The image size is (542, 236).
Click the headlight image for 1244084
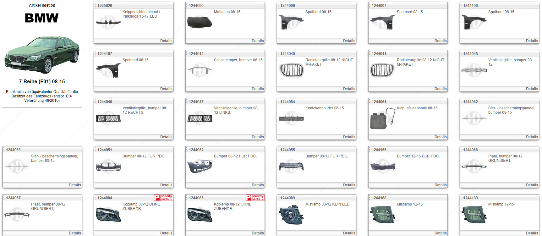pyautogui.click(x=108, y=215)
